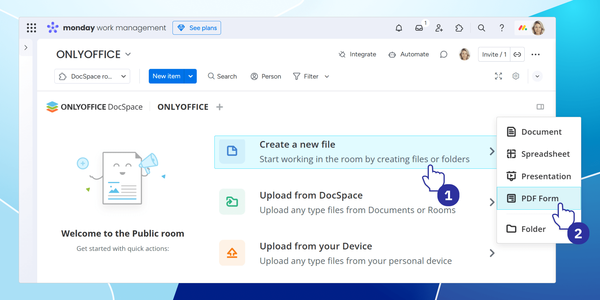The height and width of the screenshot is (300, 600).
Task: Click the plus icon next to ONLYOFFICE
Action: pyautogui.click(x=220, y=107)
